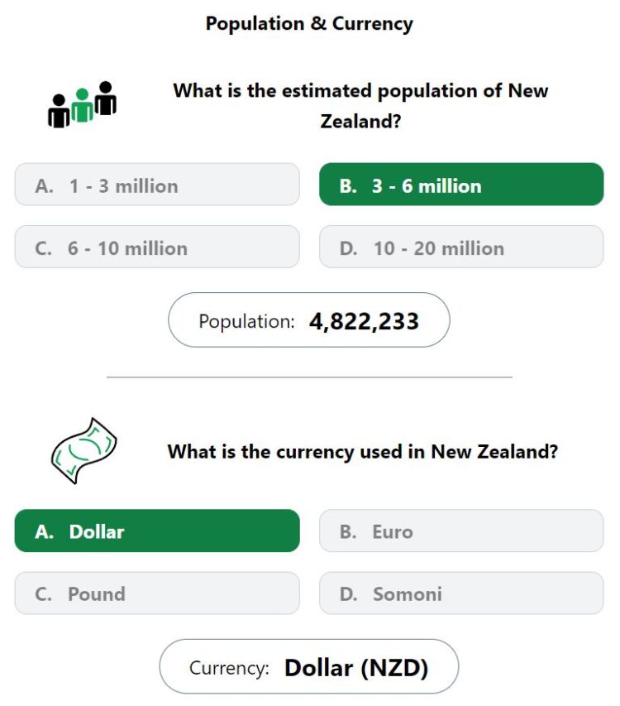
Task: Click the Dollar (NZD) bold text
Action: coord(356,668)
